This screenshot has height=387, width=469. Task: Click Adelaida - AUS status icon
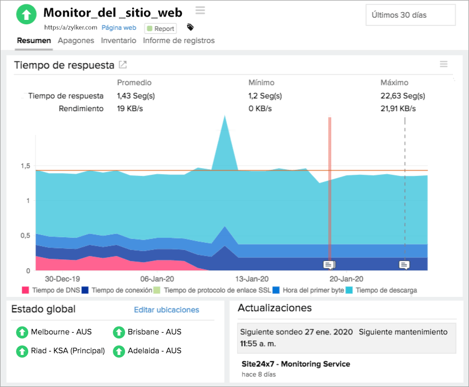119,351
